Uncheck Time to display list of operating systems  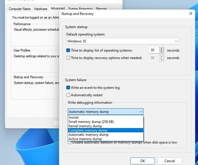(68, 50)
